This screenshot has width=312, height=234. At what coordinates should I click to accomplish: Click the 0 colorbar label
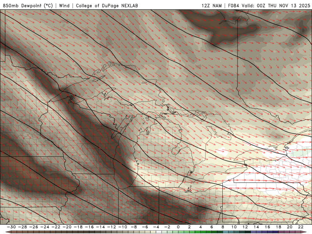click(x=178, y=227)
